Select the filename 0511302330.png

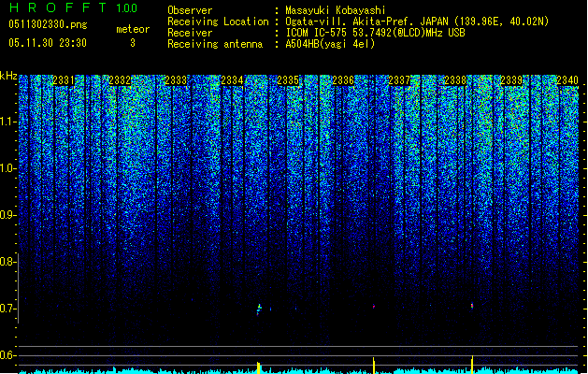pyautogui.click(x=48, y=24)
